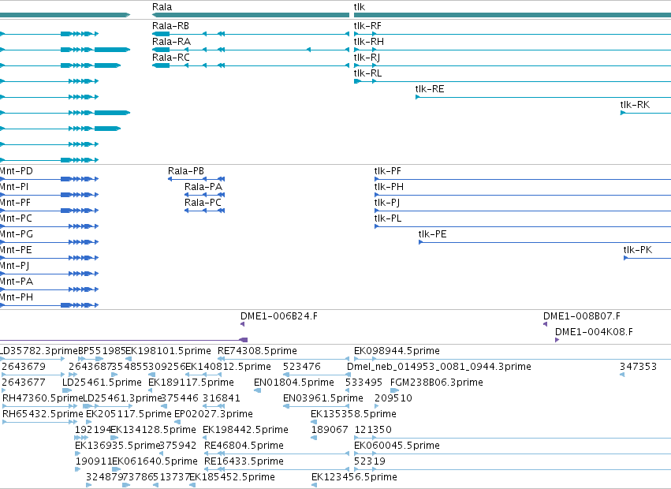671x489 pixels.
Task: Select transcript tlk-RF
Action: coord(367,26)
